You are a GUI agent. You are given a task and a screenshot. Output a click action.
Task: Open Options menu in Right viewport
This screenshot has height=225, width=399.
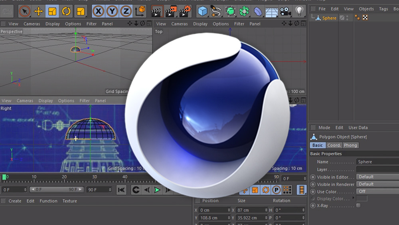66,101
